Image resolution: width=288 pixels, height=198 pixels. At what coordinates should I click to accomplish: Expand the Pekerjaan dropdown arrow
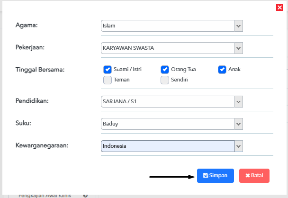tap(239, 48)
